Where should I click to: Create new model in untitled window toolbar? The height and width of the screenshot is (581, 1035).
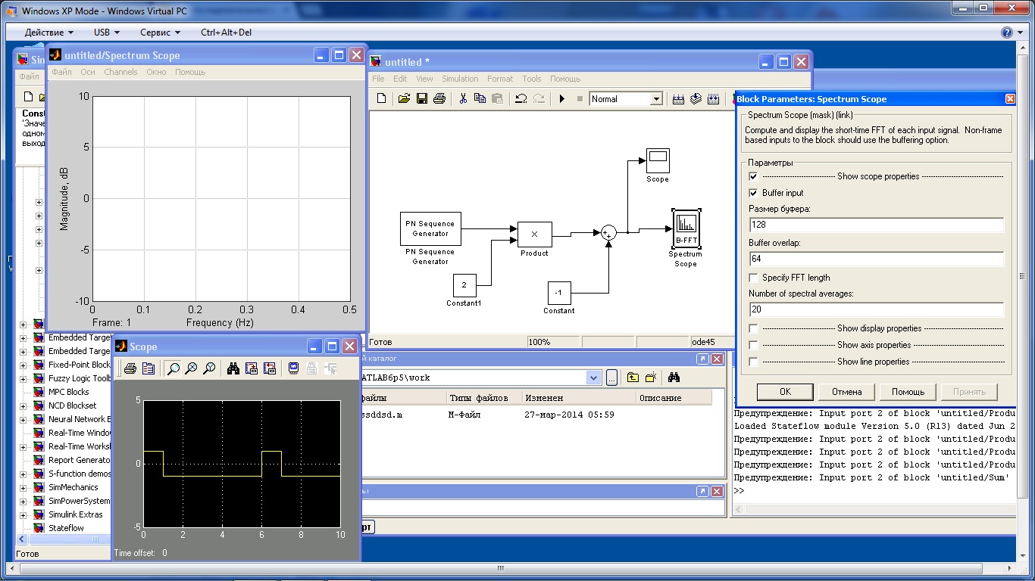382,99
